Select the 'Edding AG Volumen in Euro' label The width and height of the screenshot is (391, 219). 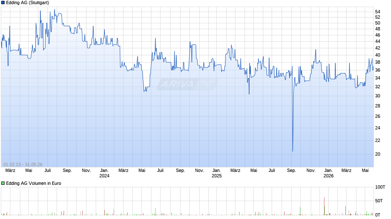[x=33, y=183]
